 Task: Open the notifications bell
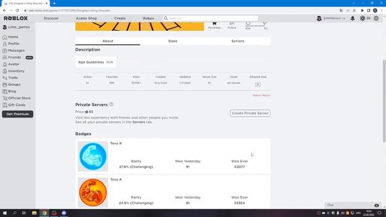click(352, 18)
